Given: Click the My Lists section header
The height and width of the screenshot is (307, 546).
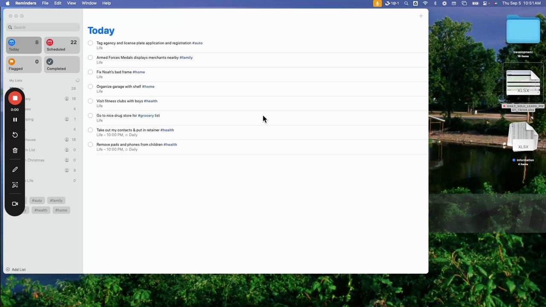Looking at the screenshot, I should [x=16, y=80].
